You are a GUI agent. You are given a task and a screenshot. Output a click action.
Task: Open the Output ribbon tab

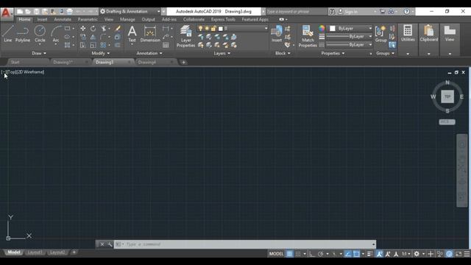point(148,19)
